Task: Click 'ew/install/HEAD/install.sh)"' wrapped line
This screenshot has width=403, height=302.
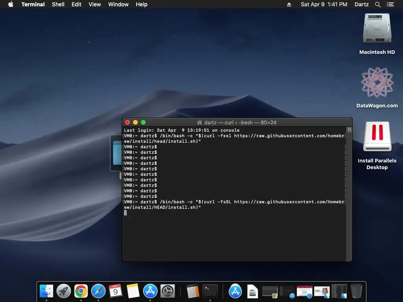Action: click(162, 207)
